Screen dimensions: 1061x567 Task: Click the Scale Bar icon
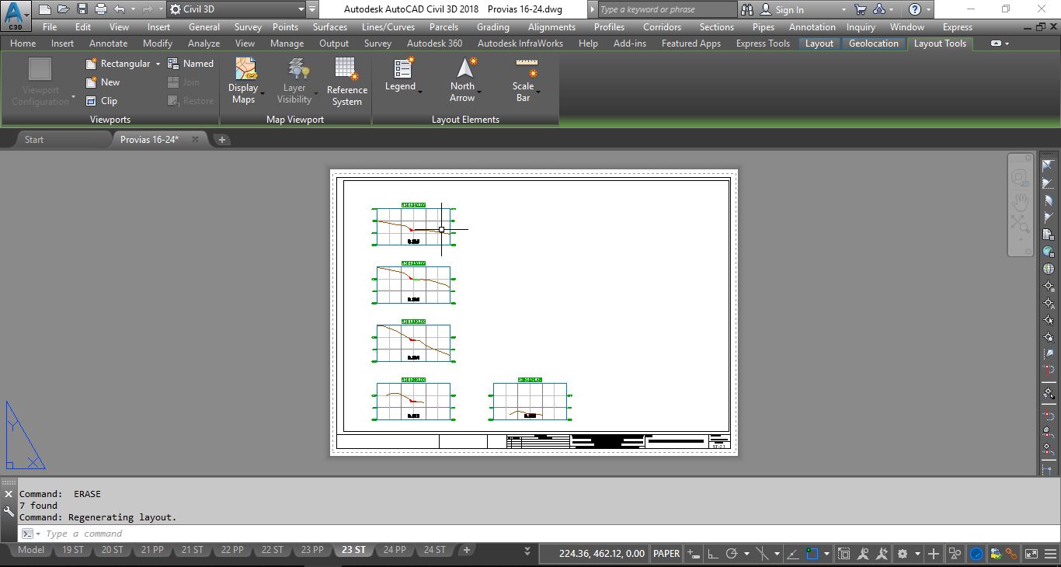[527, 67]
